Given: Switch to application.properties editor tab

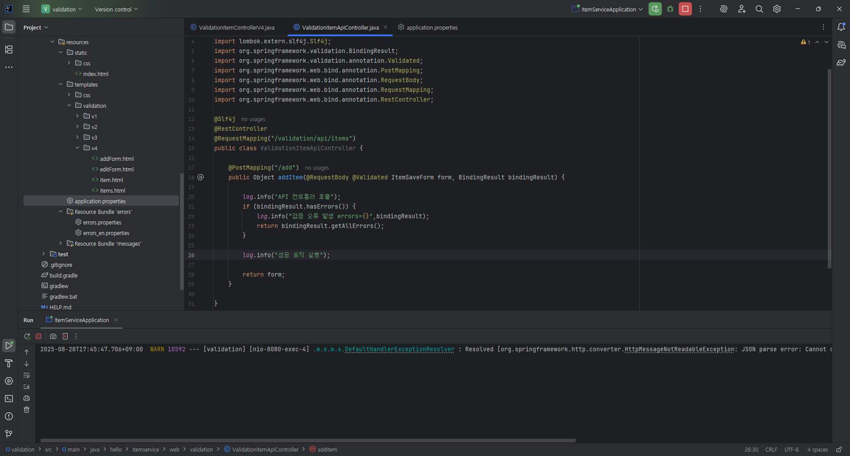Looking at the screenshot, I should pyautogui.click(x=428, y=27).
